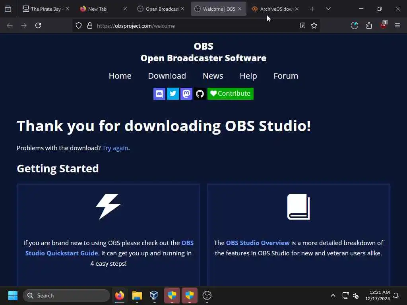The image size is (407, 305).
Task: Switch to the ArchiveOS download tab
Action: 277,9
